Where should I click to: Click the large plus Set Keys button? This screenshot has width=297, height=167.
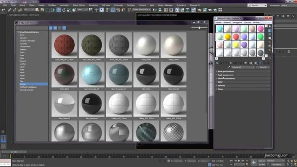click(x=254, y=162)
